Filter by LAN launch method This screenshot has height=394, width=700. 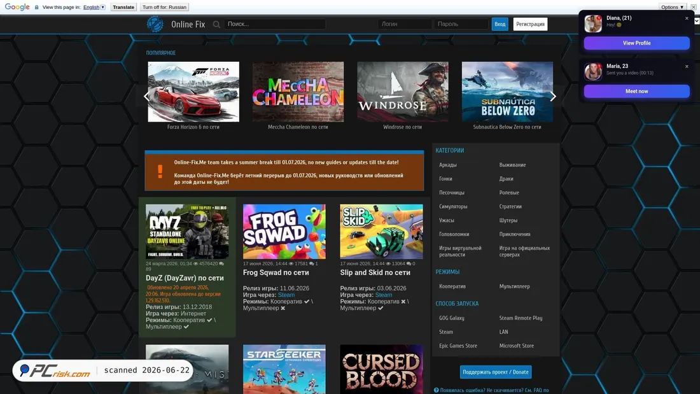[x=503, y=332]
